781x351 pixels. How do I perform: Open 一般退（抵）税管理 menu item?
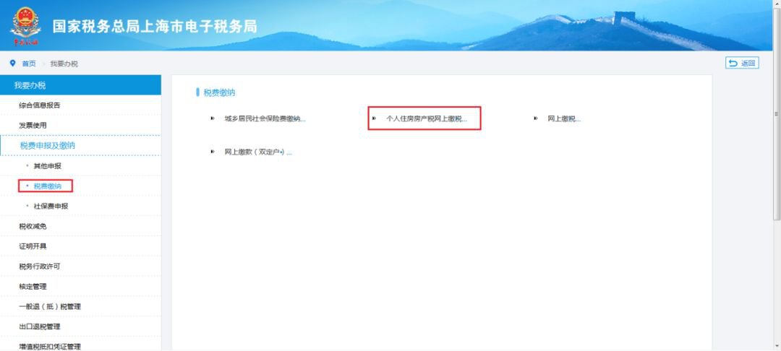[49, 307]
